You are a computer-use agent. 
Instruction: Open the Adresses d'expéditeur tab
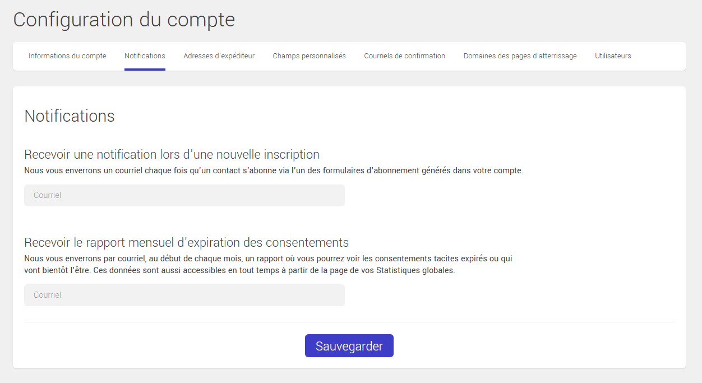(x=219, y=56)
